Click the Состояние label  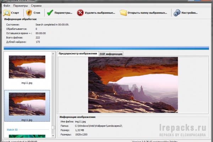(13, 24)
